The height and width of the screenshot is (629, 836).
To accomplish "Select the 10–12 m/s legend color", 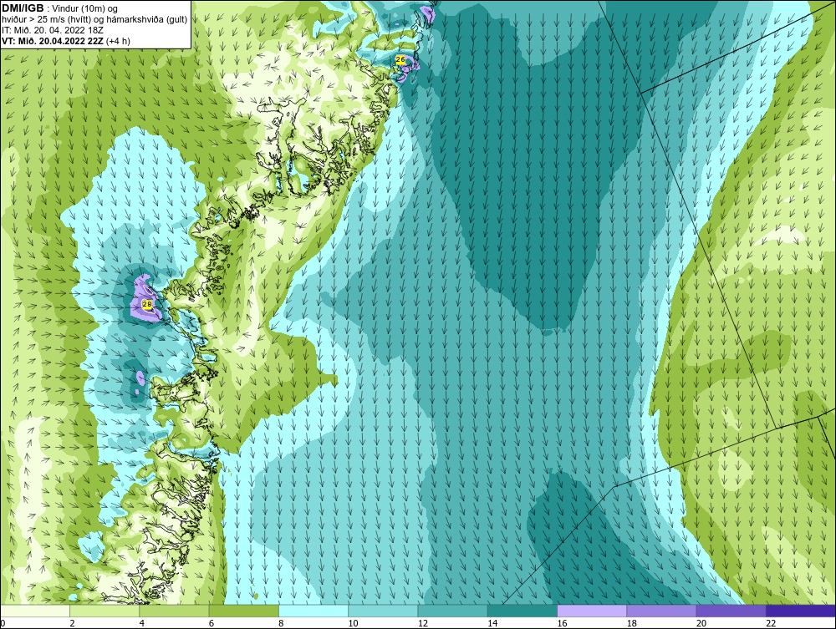I will [383, 611].
